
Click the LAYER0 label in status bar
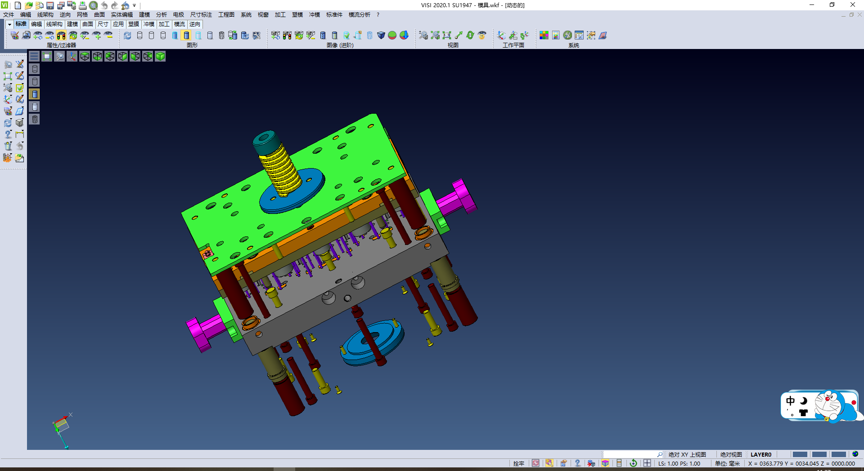click(760, 454)
